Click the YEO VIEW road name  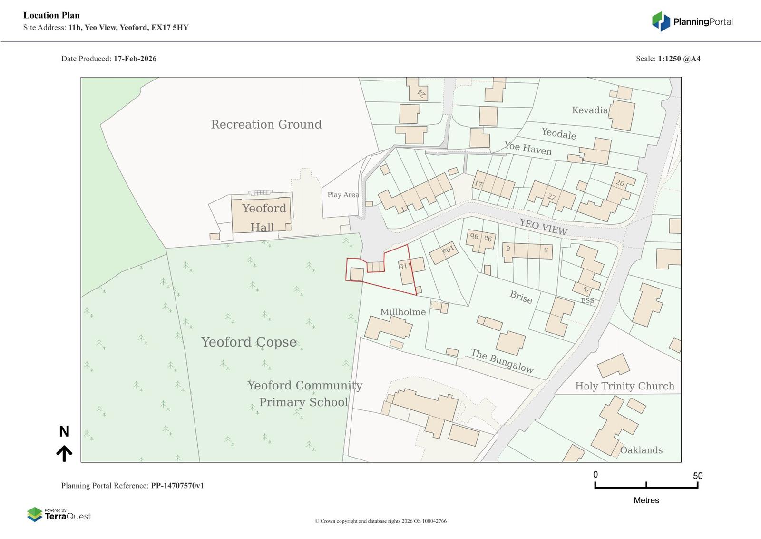[543, 227]
